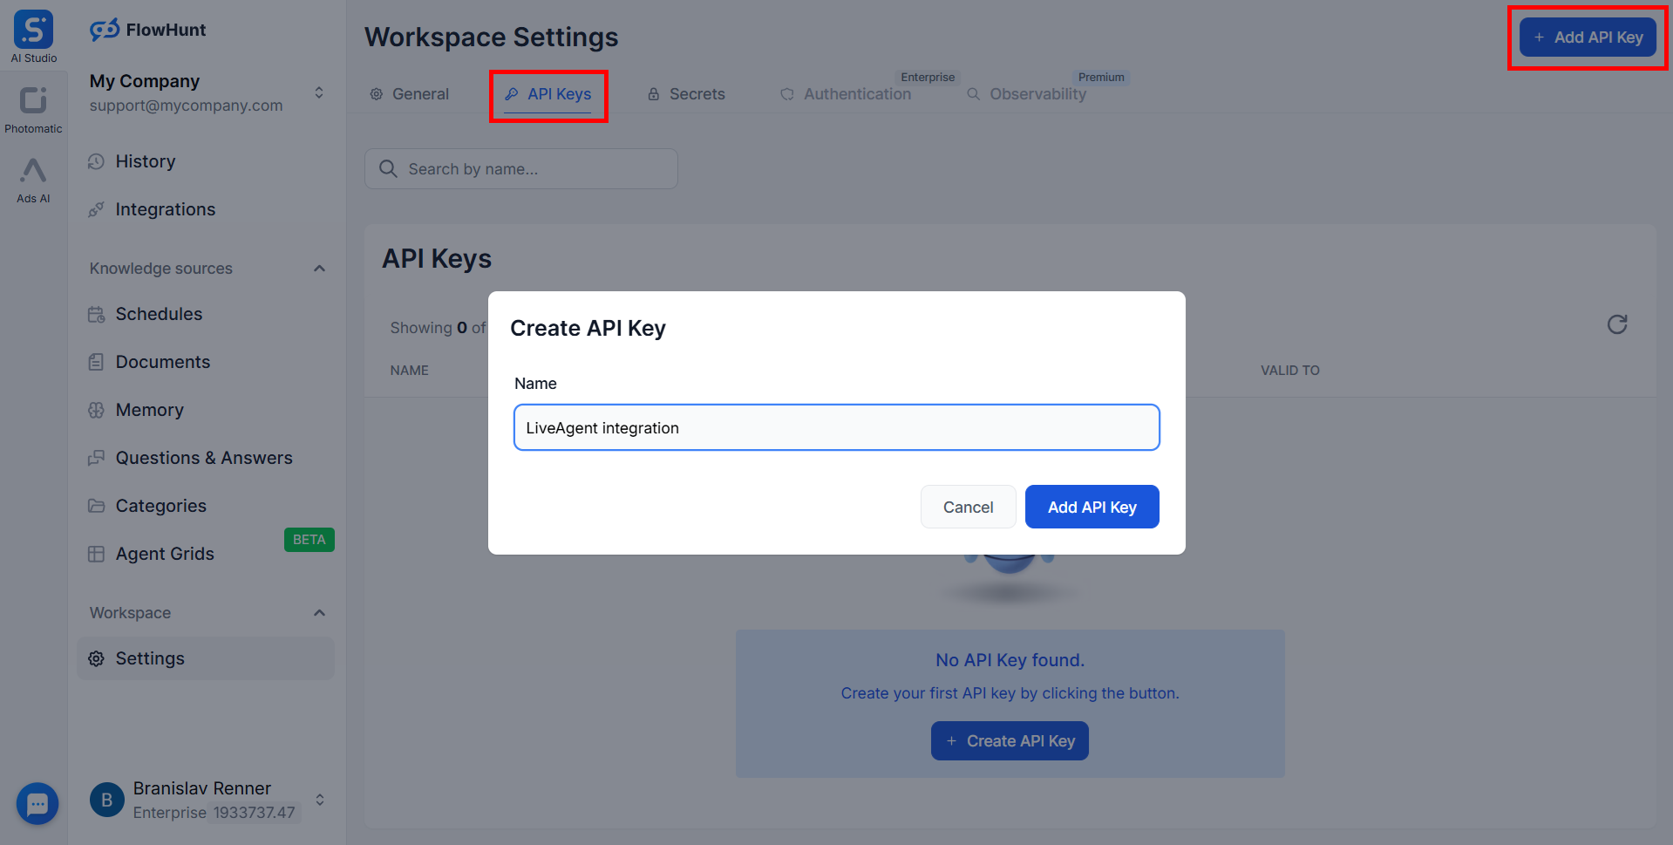Click the search magnifier icon
The image size is (1673, 845).
click(388, 169)
